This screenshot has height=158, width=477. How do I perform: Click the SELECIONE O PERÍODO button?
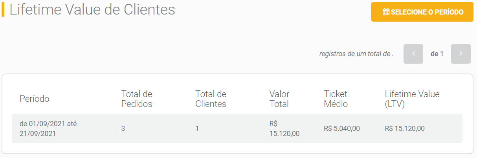point(422,12)
